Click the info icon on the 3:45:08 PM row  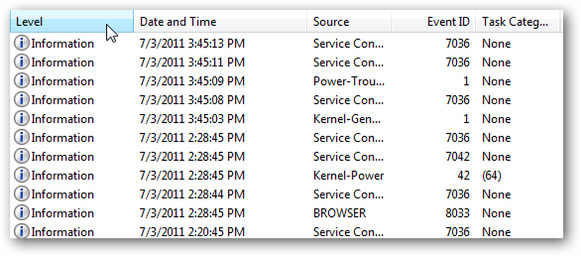(x=21, y=100)
